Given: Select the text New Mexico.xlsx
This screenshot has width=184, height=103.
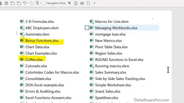Looking at the screenshot, I should [x=108, y=41].
